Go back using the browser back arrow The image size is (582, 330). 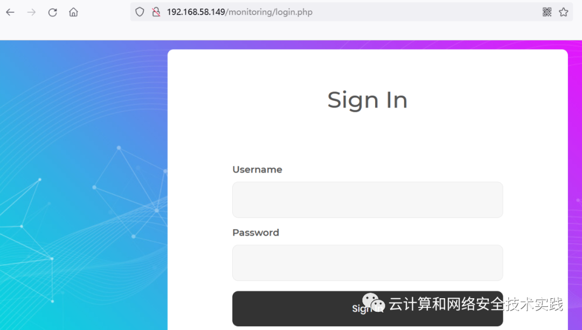pos(10,12)
